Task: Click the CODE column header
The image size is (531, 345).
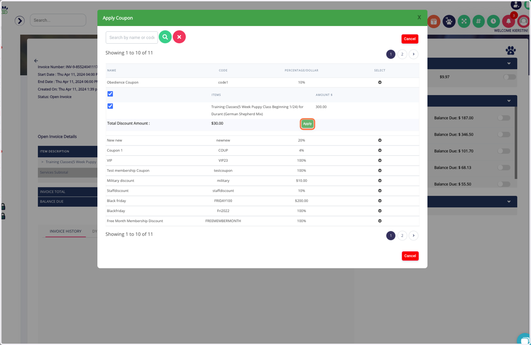Action: click(x=223, y=70)
